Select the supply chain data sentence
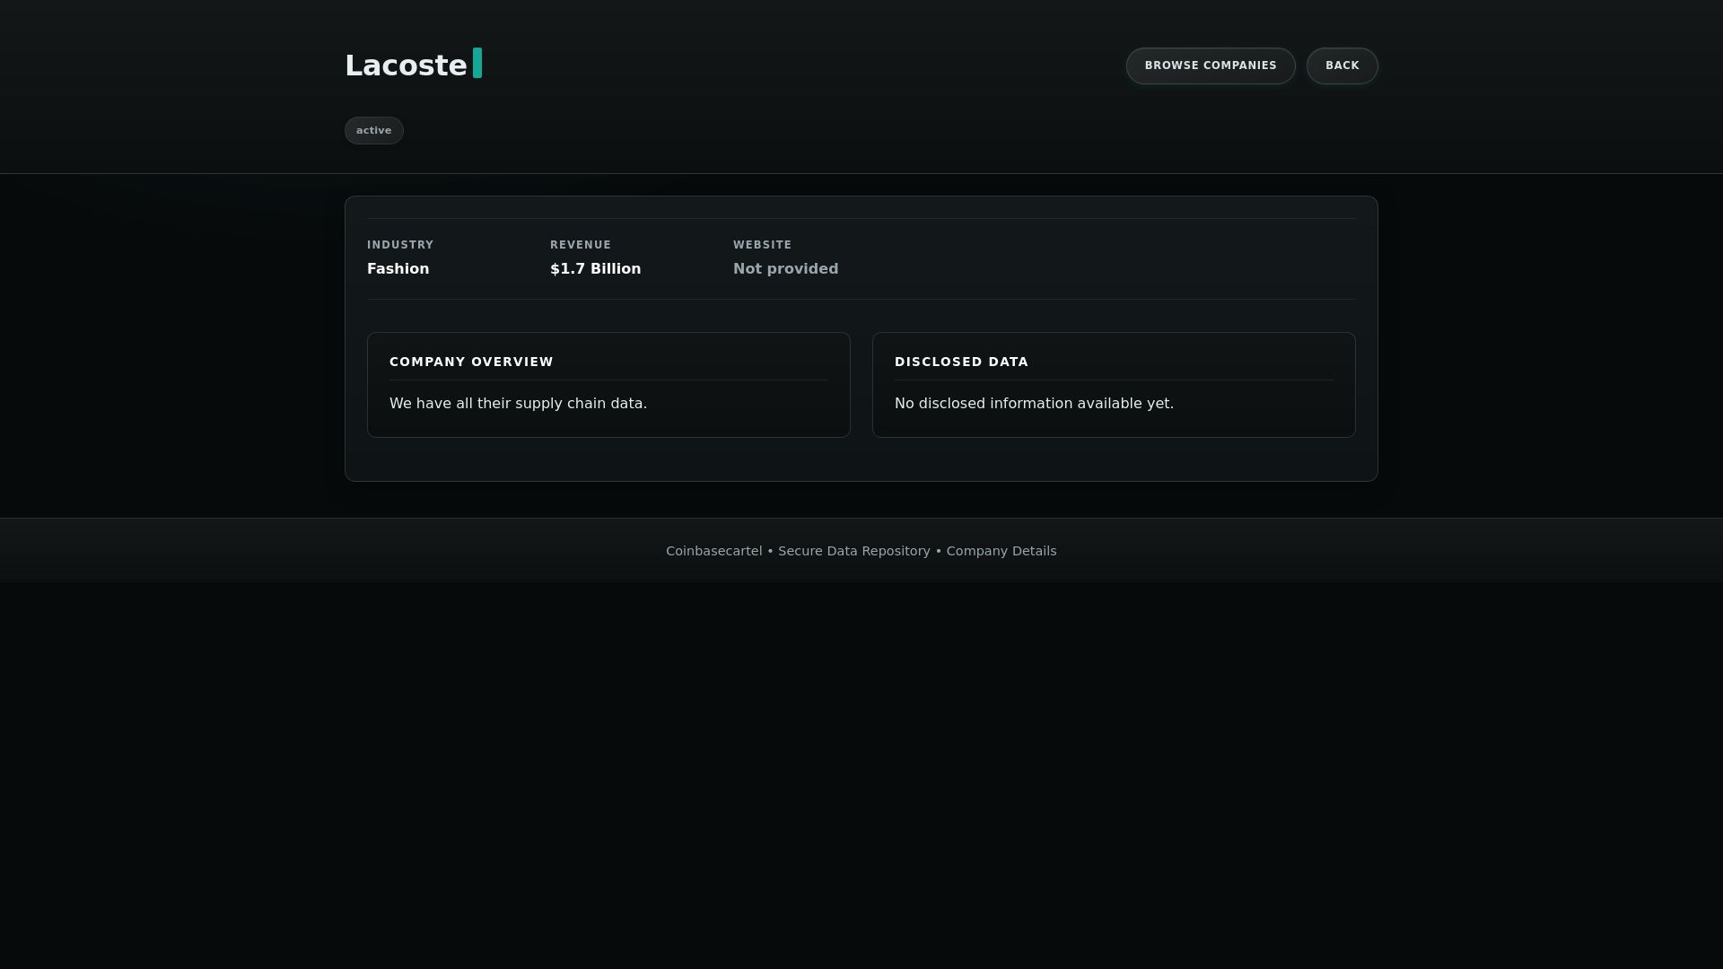1723x969 pixels. (518, 404)
